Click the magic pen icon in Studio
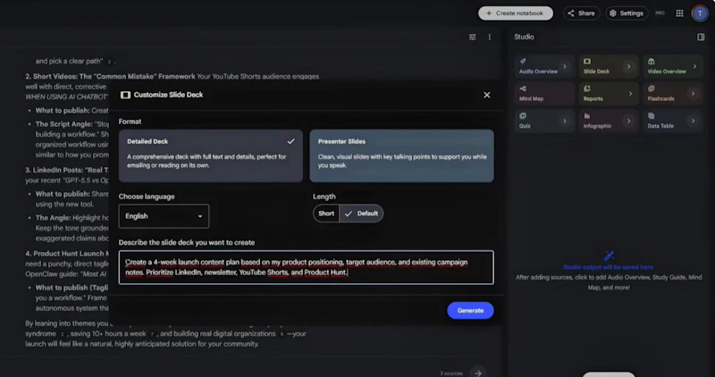715x377 pixels. [609, 256]
